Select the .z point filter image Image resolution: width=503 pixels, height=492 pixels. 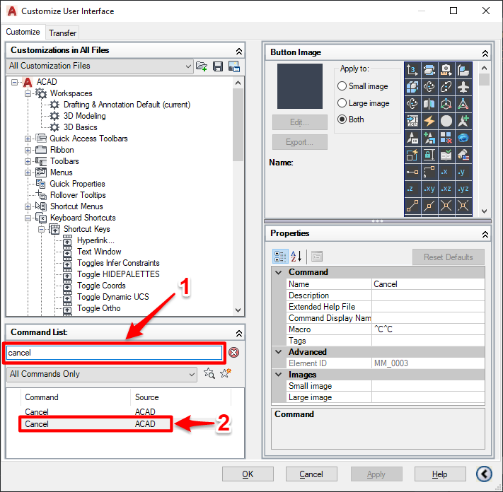click(412, 189)
